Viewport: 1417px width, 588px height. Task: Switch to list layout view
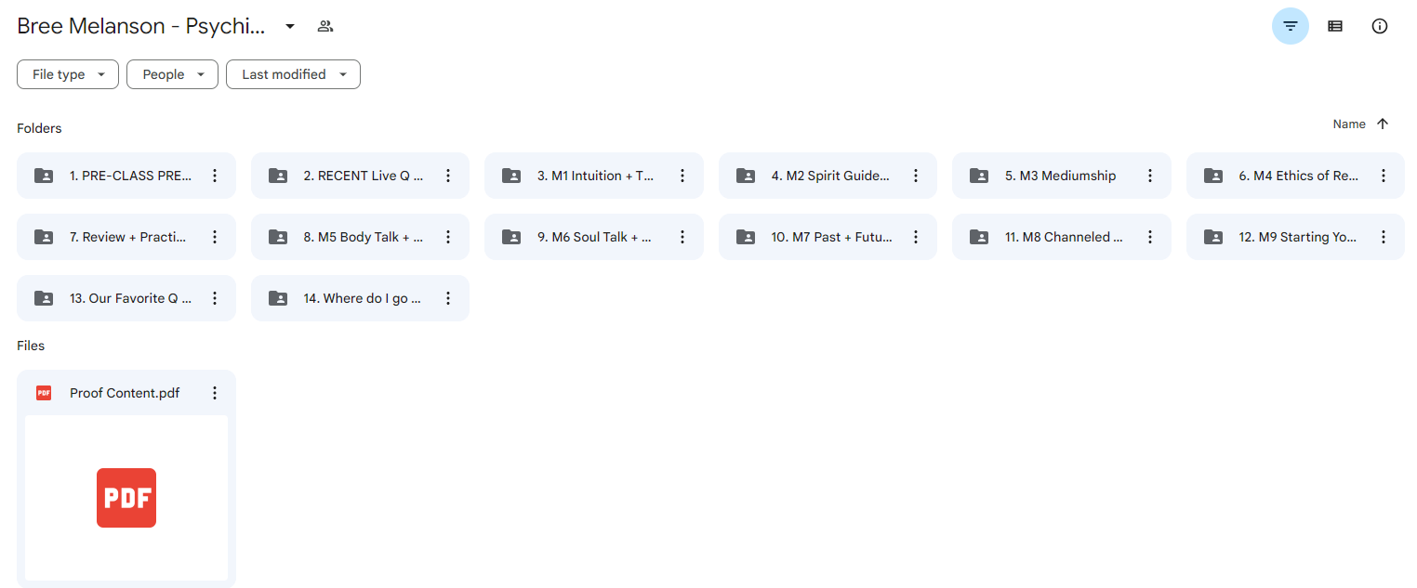[x=1335, y=26]
